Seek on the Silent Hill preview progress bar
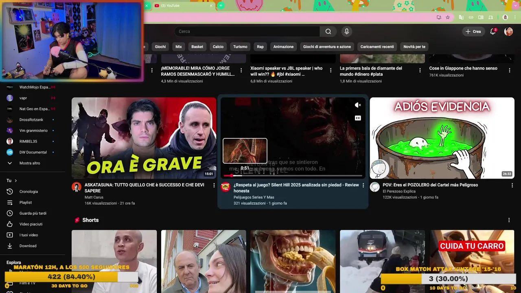Screen dimensions: 521x293 pyautogui.click(x=293, y=176)
